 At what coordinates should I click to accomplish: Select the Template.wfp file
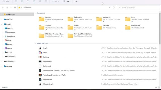click(98, 79)
